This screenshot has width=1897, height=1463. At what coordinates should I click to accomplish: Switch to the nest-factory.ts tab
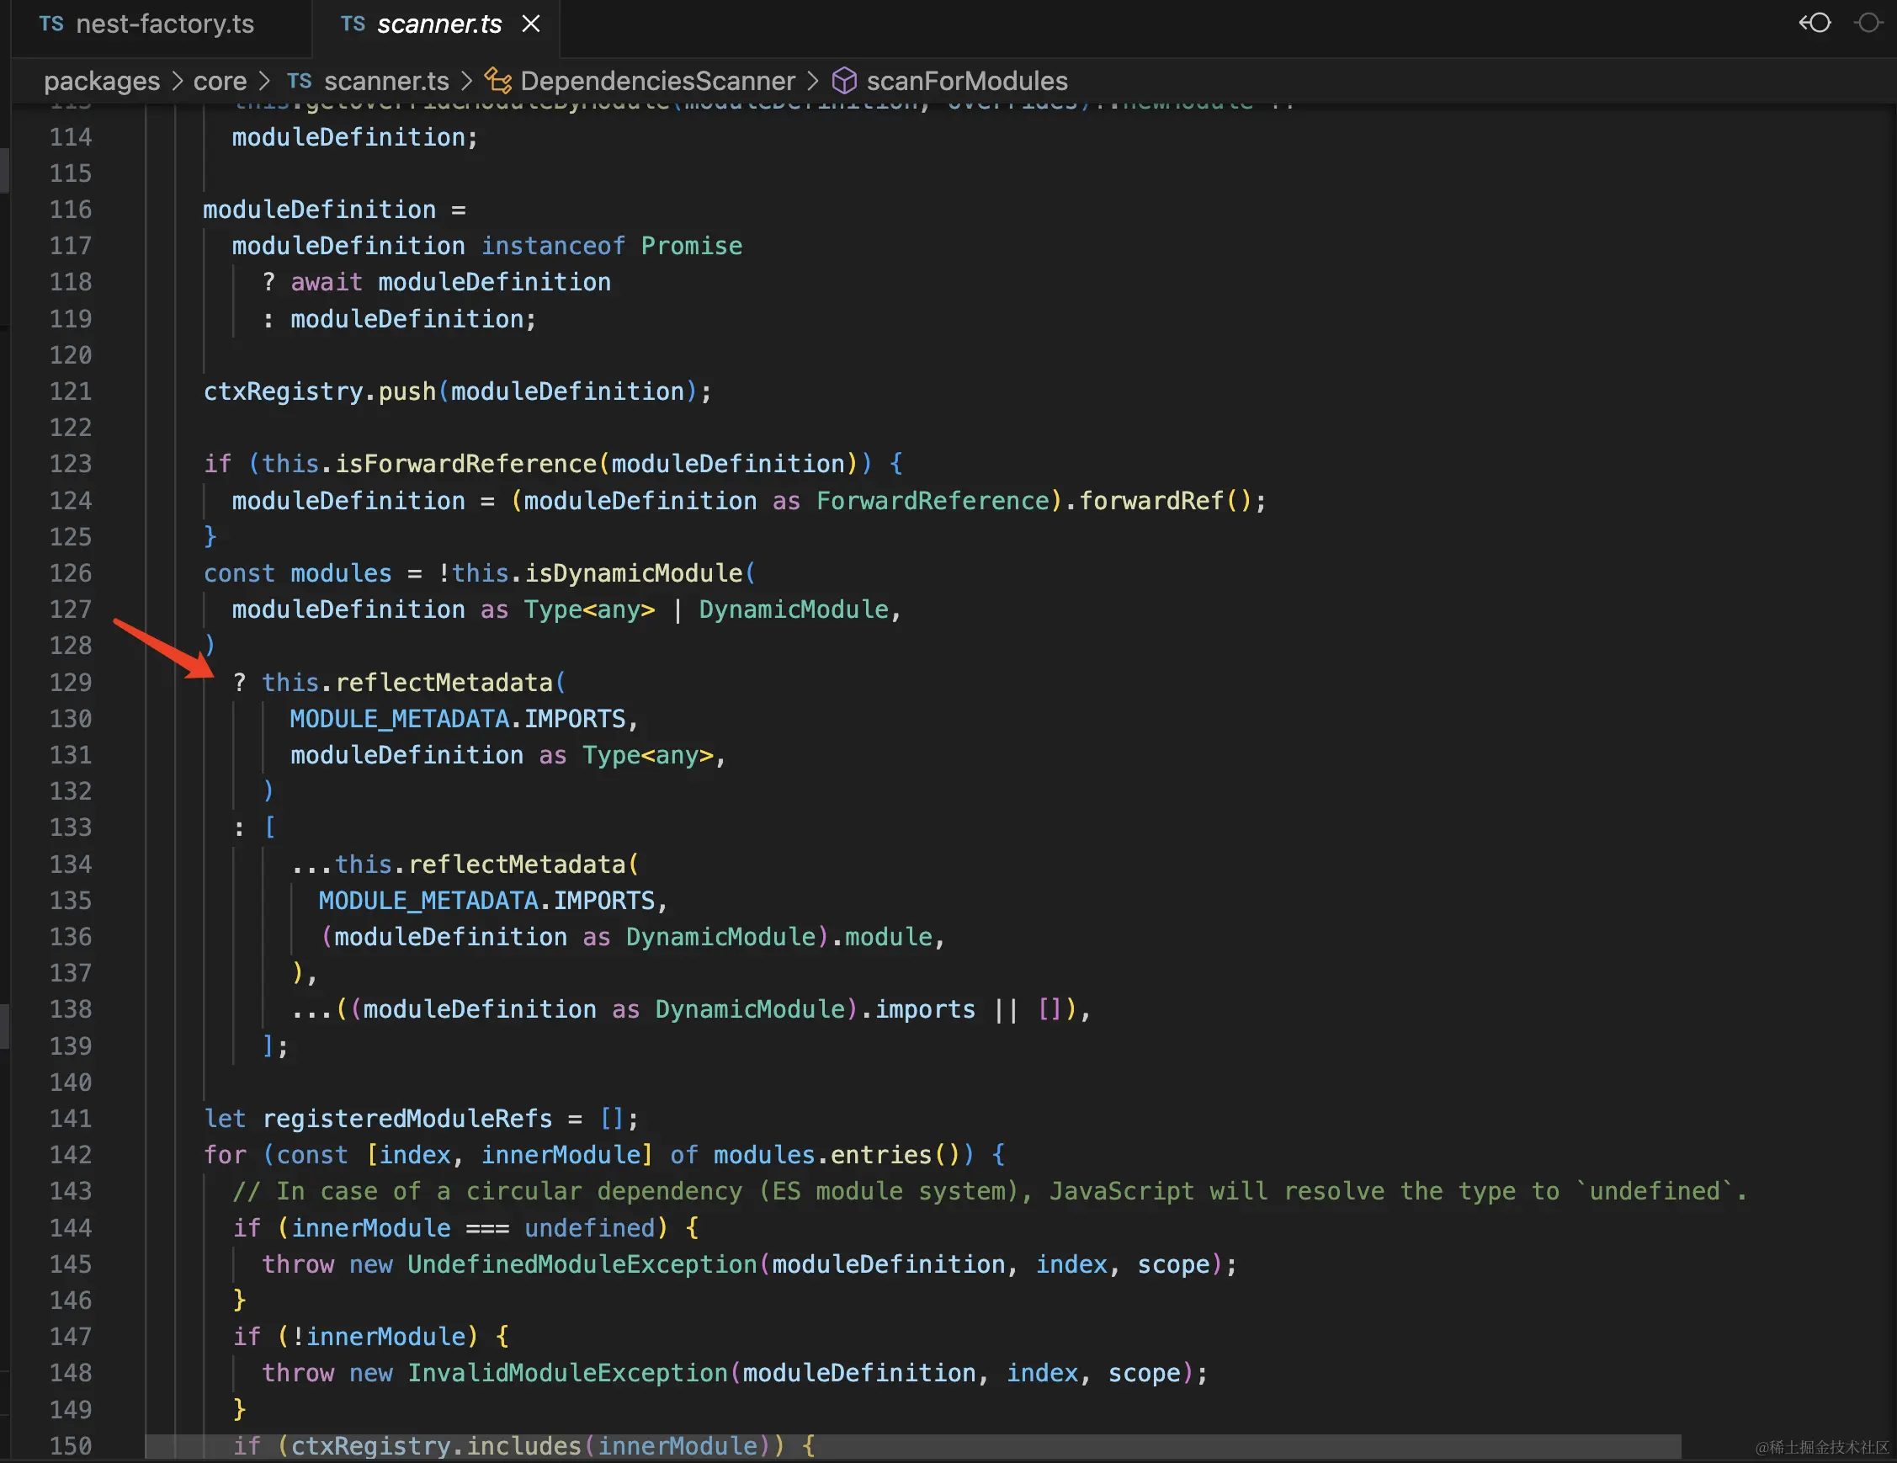[x=147, y=24]
